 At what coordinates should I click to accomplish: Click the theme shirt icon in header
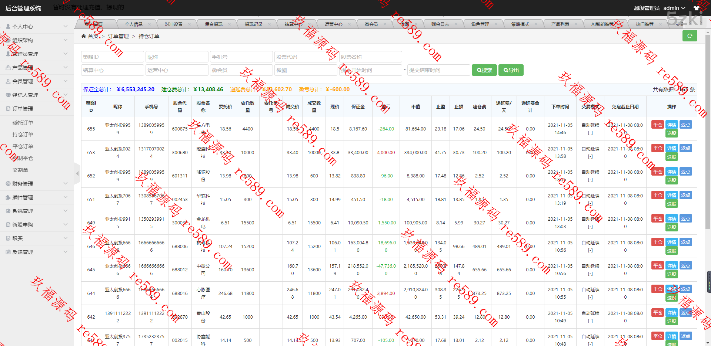696,8
